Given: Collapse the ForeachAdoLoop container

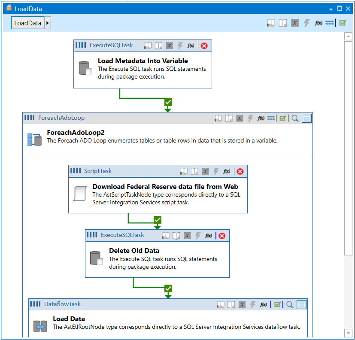Looking at the screenshot, I should click(x=306, y=118).
